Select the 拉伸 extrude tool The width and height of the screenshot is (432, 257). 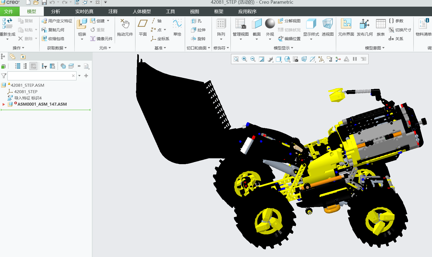point(198,30)
